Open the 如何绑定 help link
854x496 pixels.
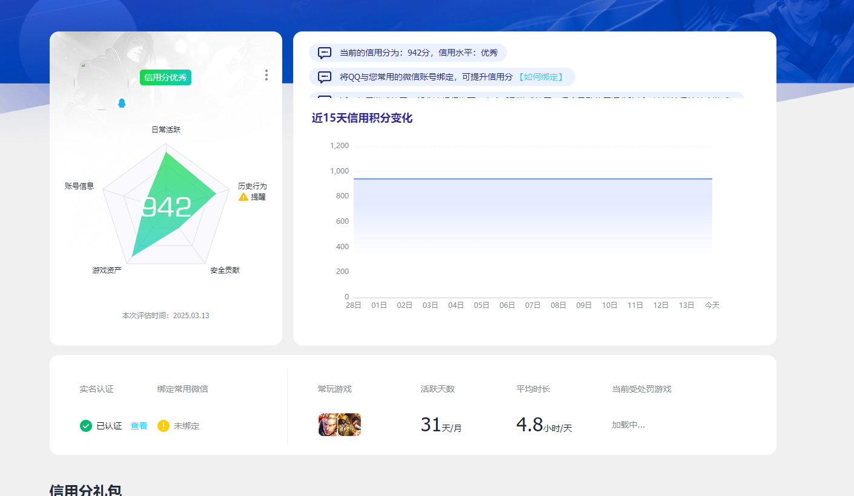[x=540, y=77]
